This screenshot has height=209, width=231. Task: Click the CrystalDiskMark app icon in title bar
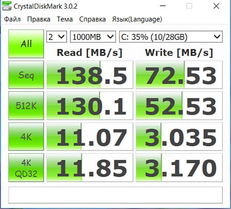pyautogui.click(x=7, y=6)
